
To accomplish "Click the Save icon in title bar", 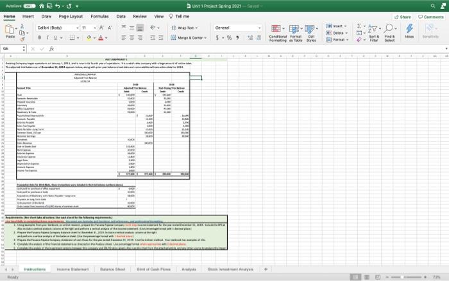I will click(x=49, y=6).
